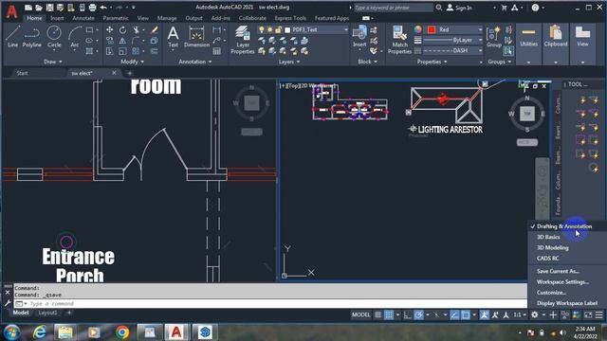Screen dimensions: 607x341
Task: Click the Autodesk App Store cart icon
Action: coord(504,8)
